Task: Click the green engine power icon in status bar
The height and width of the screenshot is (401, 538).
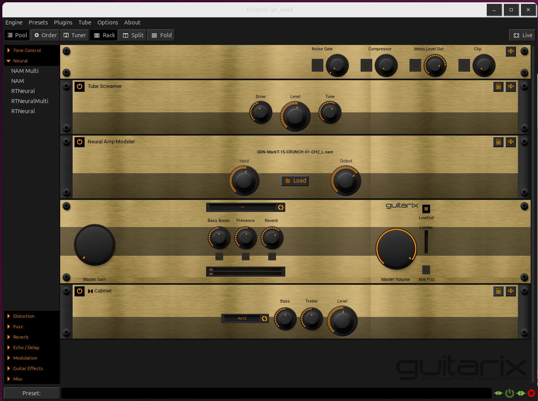Action: pos(509,393)
